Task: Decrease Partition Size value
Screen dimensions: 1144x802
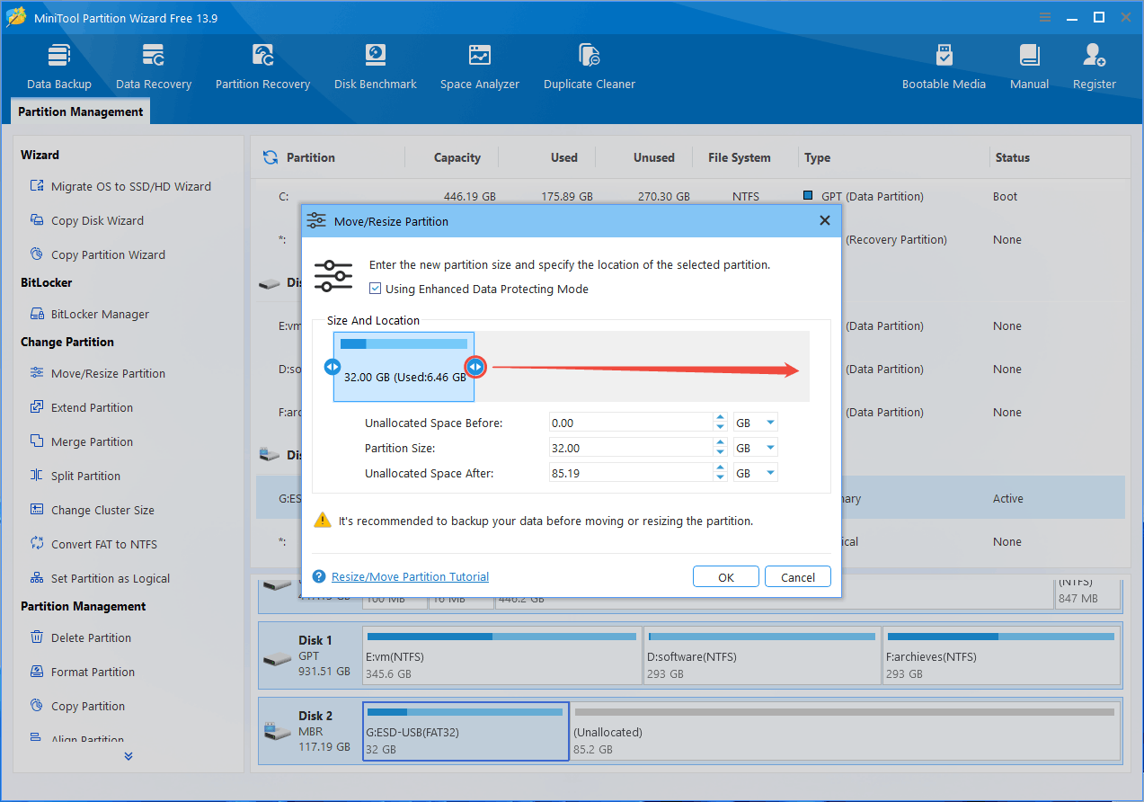Action: (x=720, y=453)
